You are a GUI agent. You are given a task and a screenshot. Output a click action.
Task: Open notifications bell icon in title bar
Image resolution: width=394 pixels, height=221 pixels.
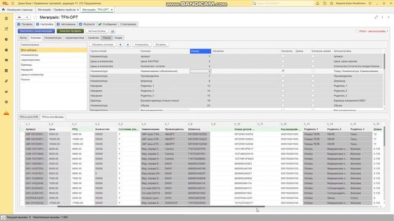[x=318, y=4]
